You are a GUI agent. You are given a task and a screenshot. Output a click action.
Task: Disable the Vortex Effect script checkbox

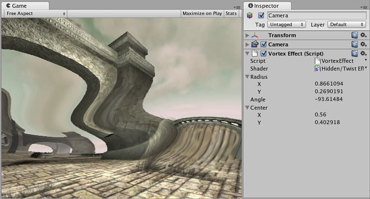coord(263,54)
